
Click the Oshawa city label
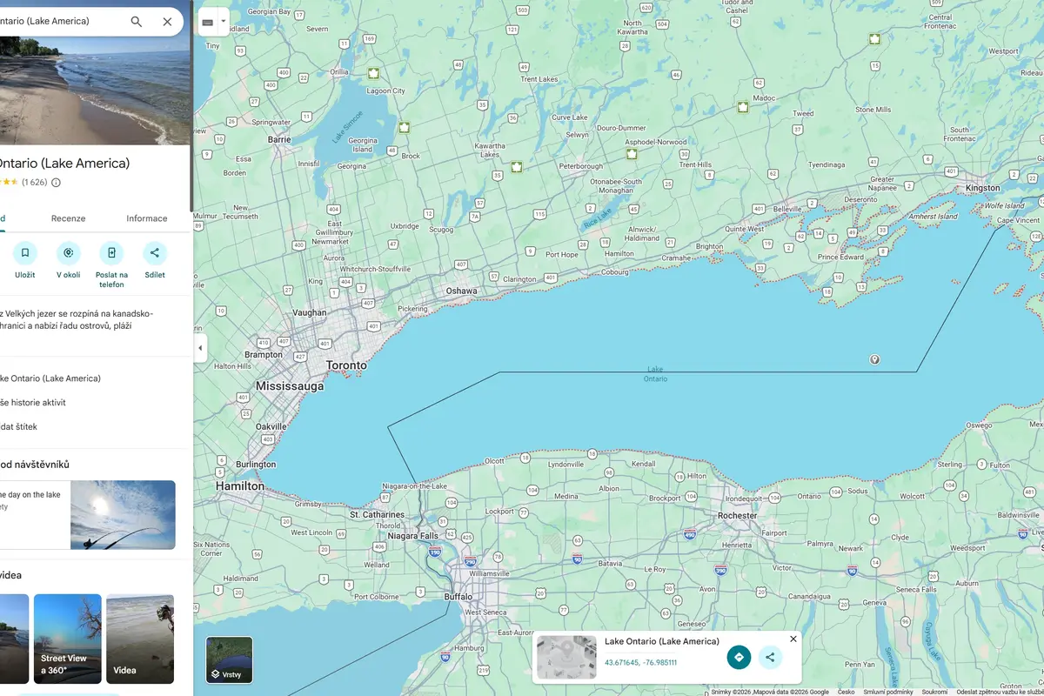pos(461,291)
